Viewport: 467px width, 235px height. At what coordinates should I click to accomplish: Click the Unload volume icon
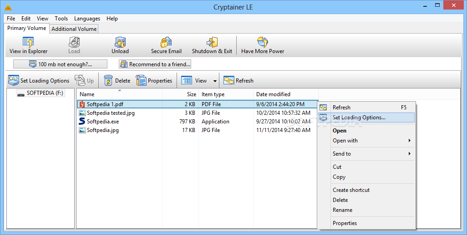tap(120, 42)
